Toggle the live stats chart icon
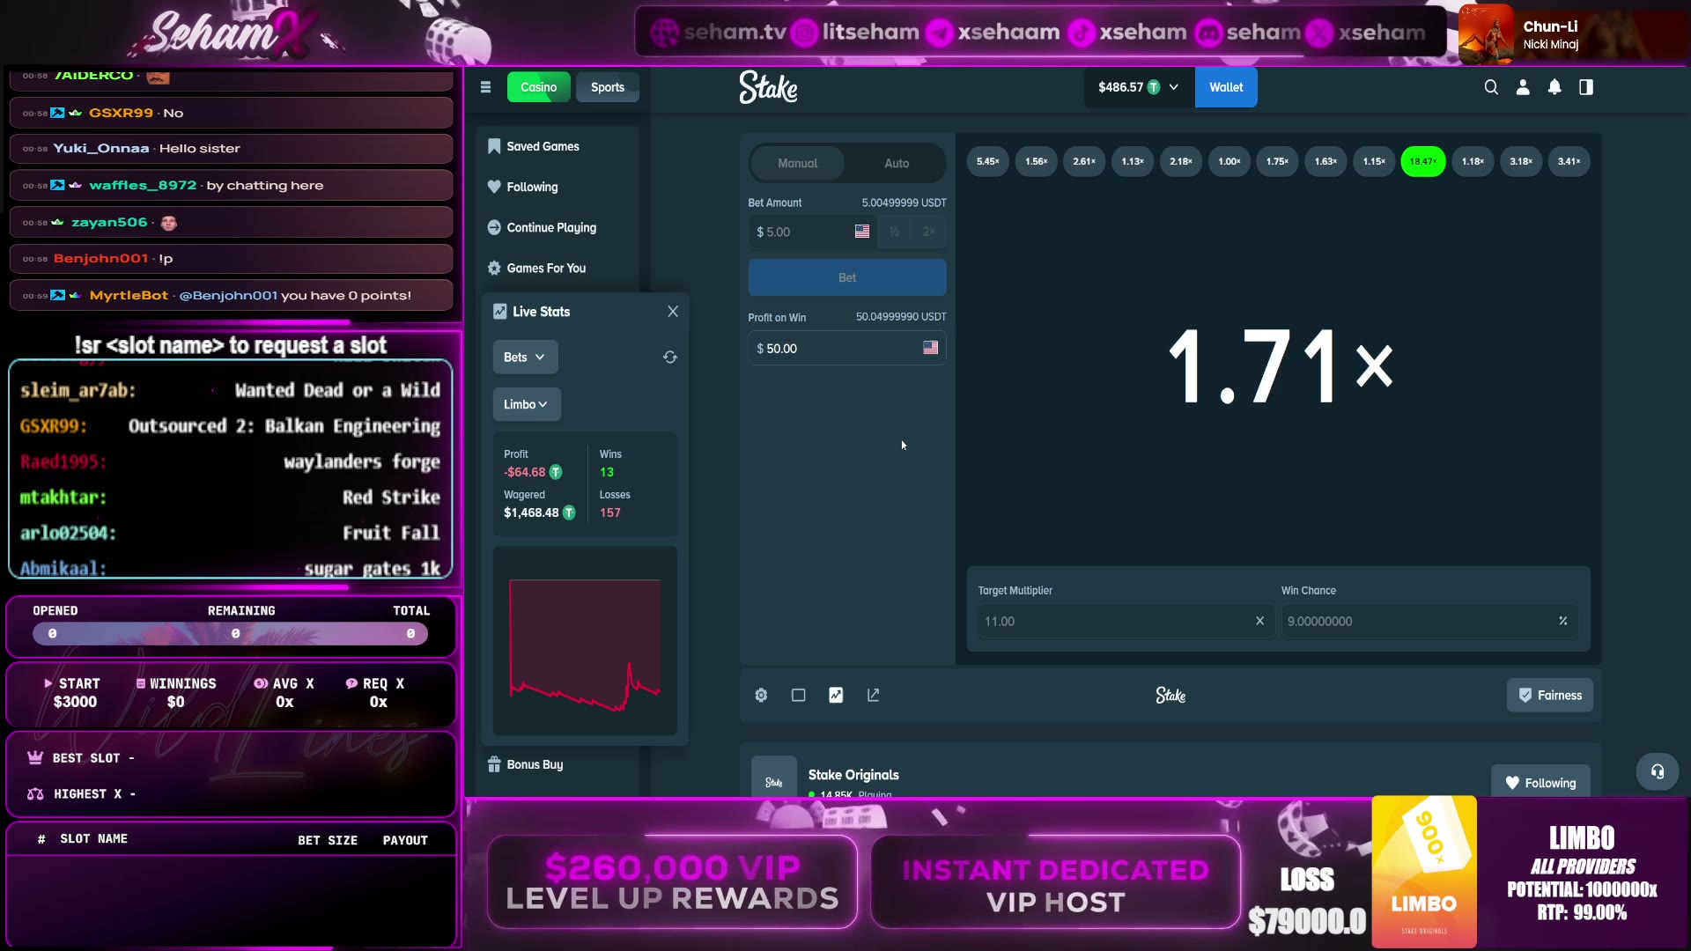The width and height of the screenshot is (1691, 951). point(836,696)
